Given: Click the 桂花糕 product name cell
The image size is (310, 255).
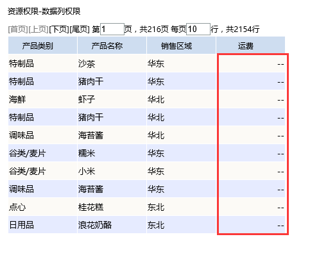Looking at the screenshot, I should (112, 207).
